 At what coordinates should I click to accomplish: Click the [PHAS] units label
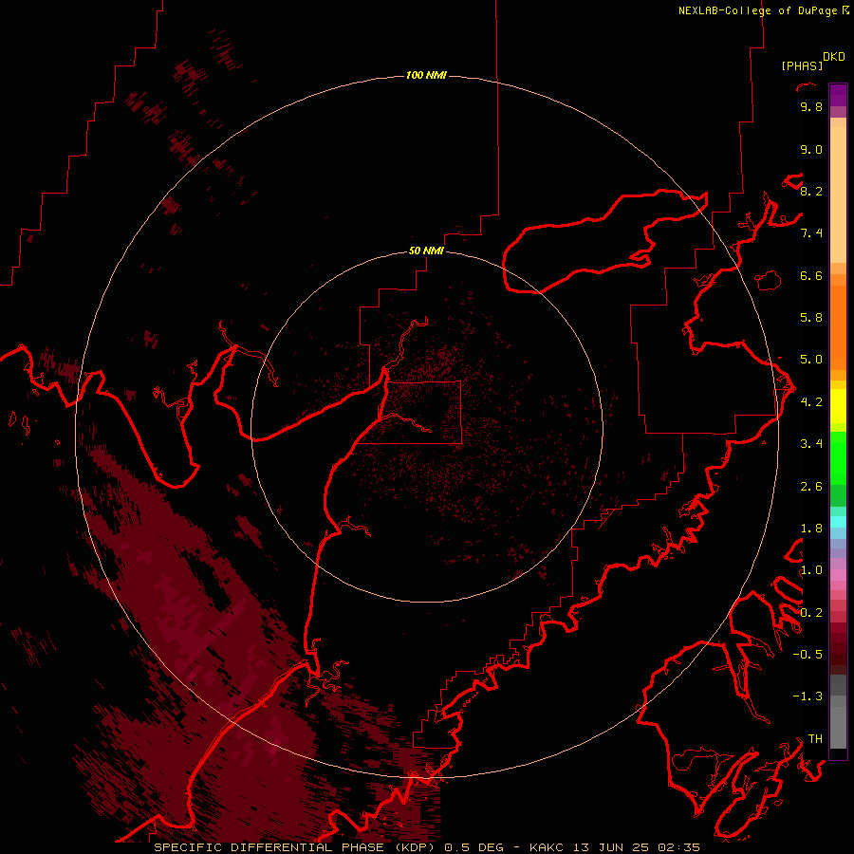(802, 66)
